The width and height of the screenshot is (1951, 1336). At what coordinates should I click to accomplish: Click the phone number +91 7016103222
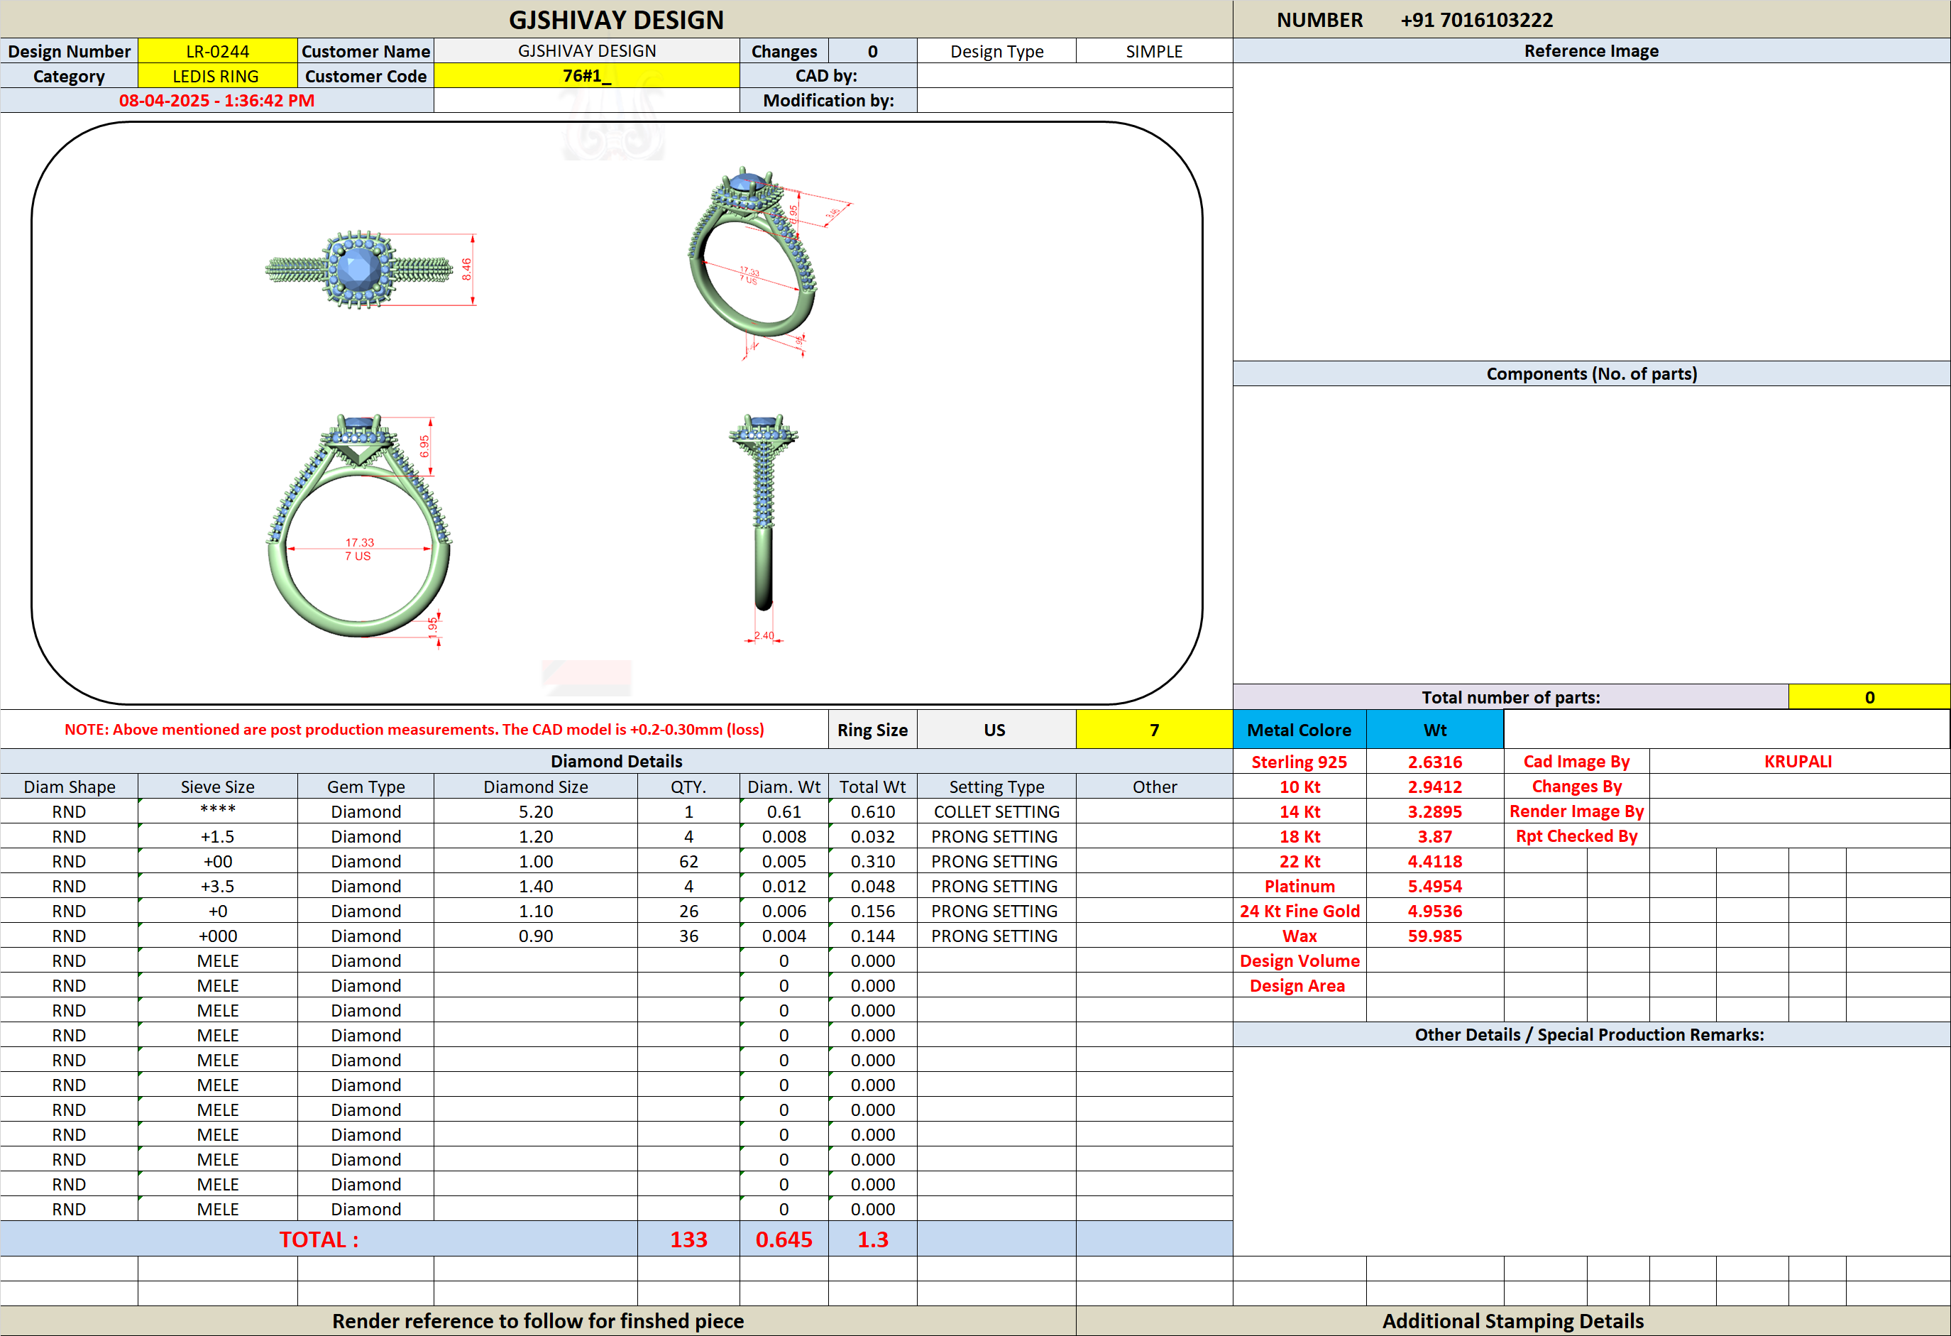(x=1477, y=19)
